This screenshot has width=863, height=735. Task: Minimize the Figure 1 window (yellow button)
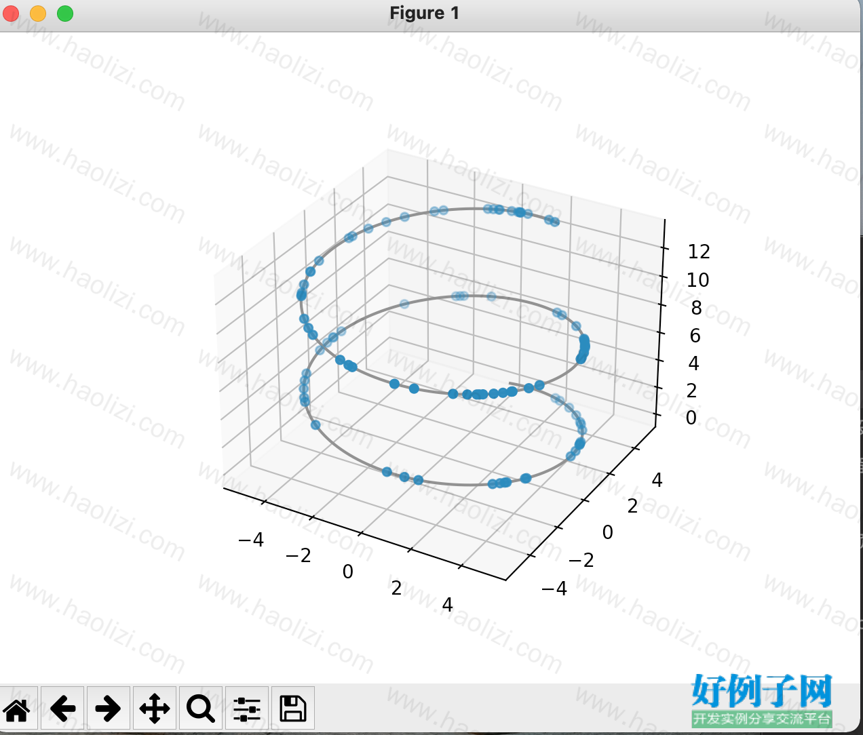(x=38, y=13)
